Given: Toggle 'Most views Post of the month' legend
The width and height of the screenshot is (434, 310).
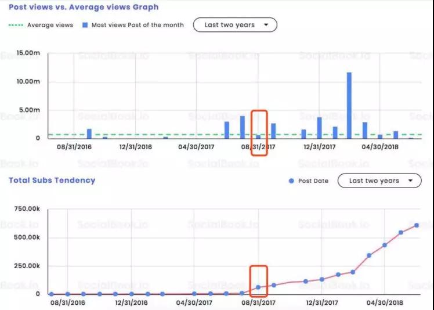Looking at the screenshot, I should click(133, 25).
